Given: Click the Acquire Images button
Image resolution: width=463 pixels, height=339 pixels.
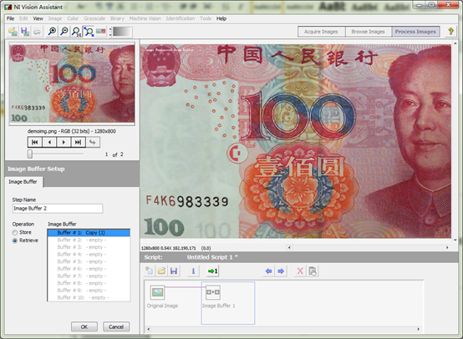Looking at the screenshot, I should pyautogui.click(x=321, y=32).
